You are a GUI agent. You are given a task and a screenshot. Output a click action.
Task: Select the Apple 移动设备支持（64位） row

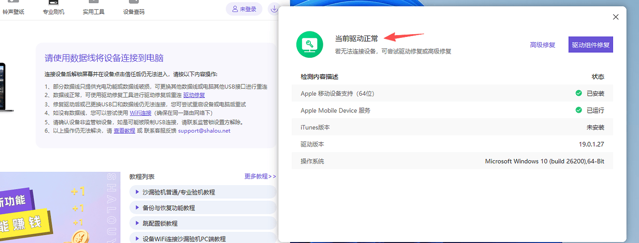coord(452,93)
